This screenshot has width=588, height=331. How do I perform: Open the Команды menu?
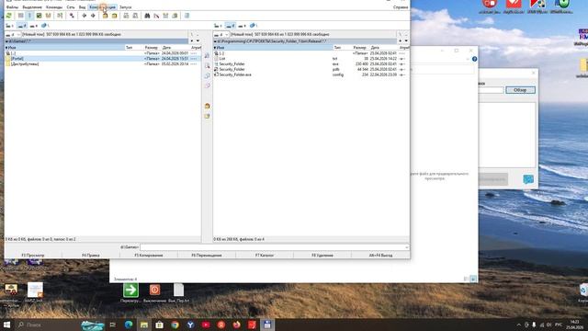(54, 7)
